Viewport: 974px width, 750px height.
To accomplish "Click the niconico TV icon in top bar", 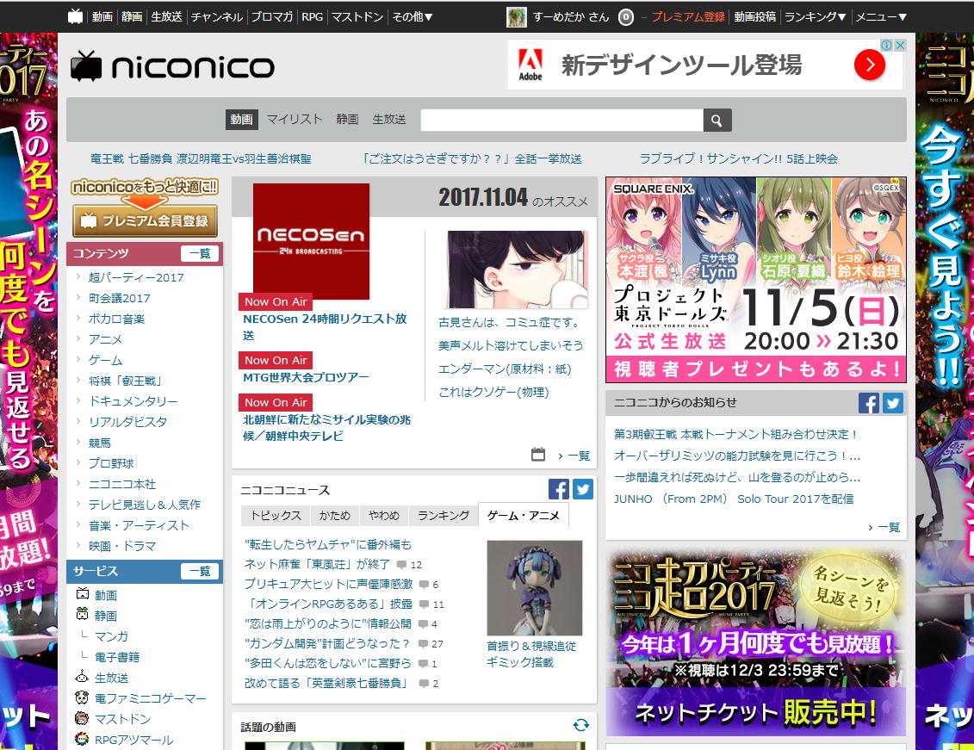I will click(x=75, y=16).
